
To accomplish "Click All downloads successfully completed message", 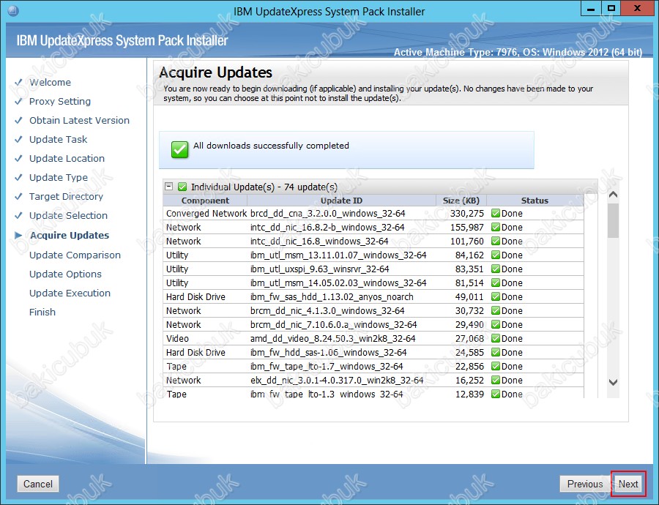I will (271, 146).
